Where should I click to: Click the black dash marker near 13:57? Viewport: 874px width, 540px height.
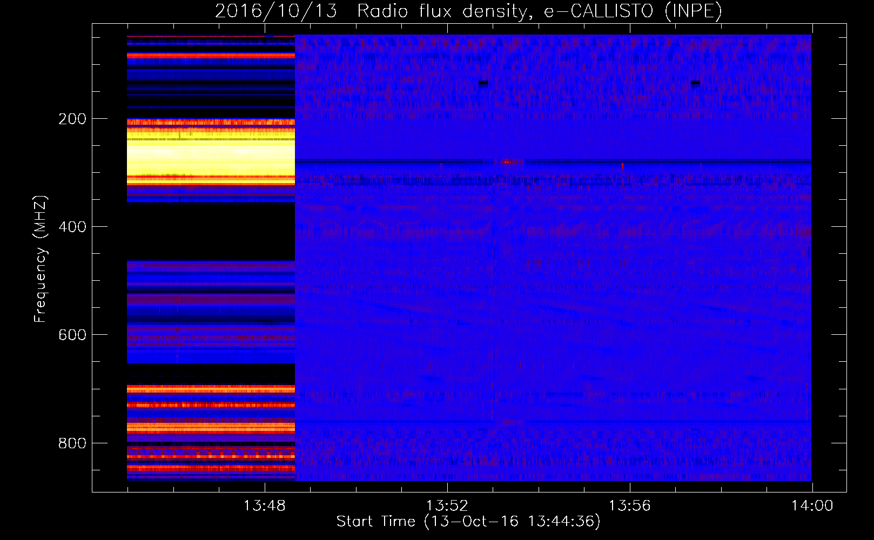tap(695, 83)
